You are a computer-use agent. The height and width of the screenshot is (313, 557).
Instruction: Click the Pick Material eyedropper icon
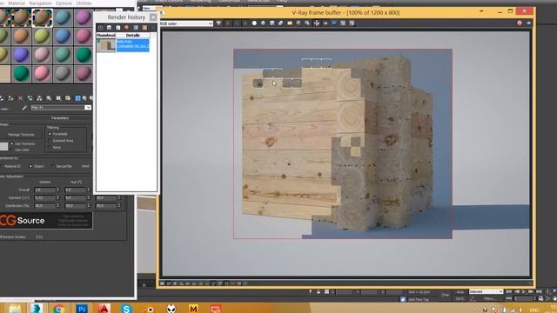pyautogui.click(x=24, y=108)
